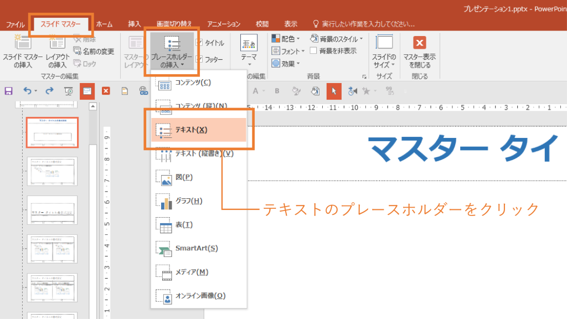Open the Animations (アニメーション) tab

(224, 24)
